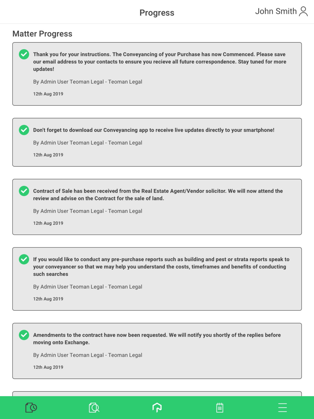Open the hamburger menu icon
Screen dimensions: 314x419
click(x=283, y=408)
